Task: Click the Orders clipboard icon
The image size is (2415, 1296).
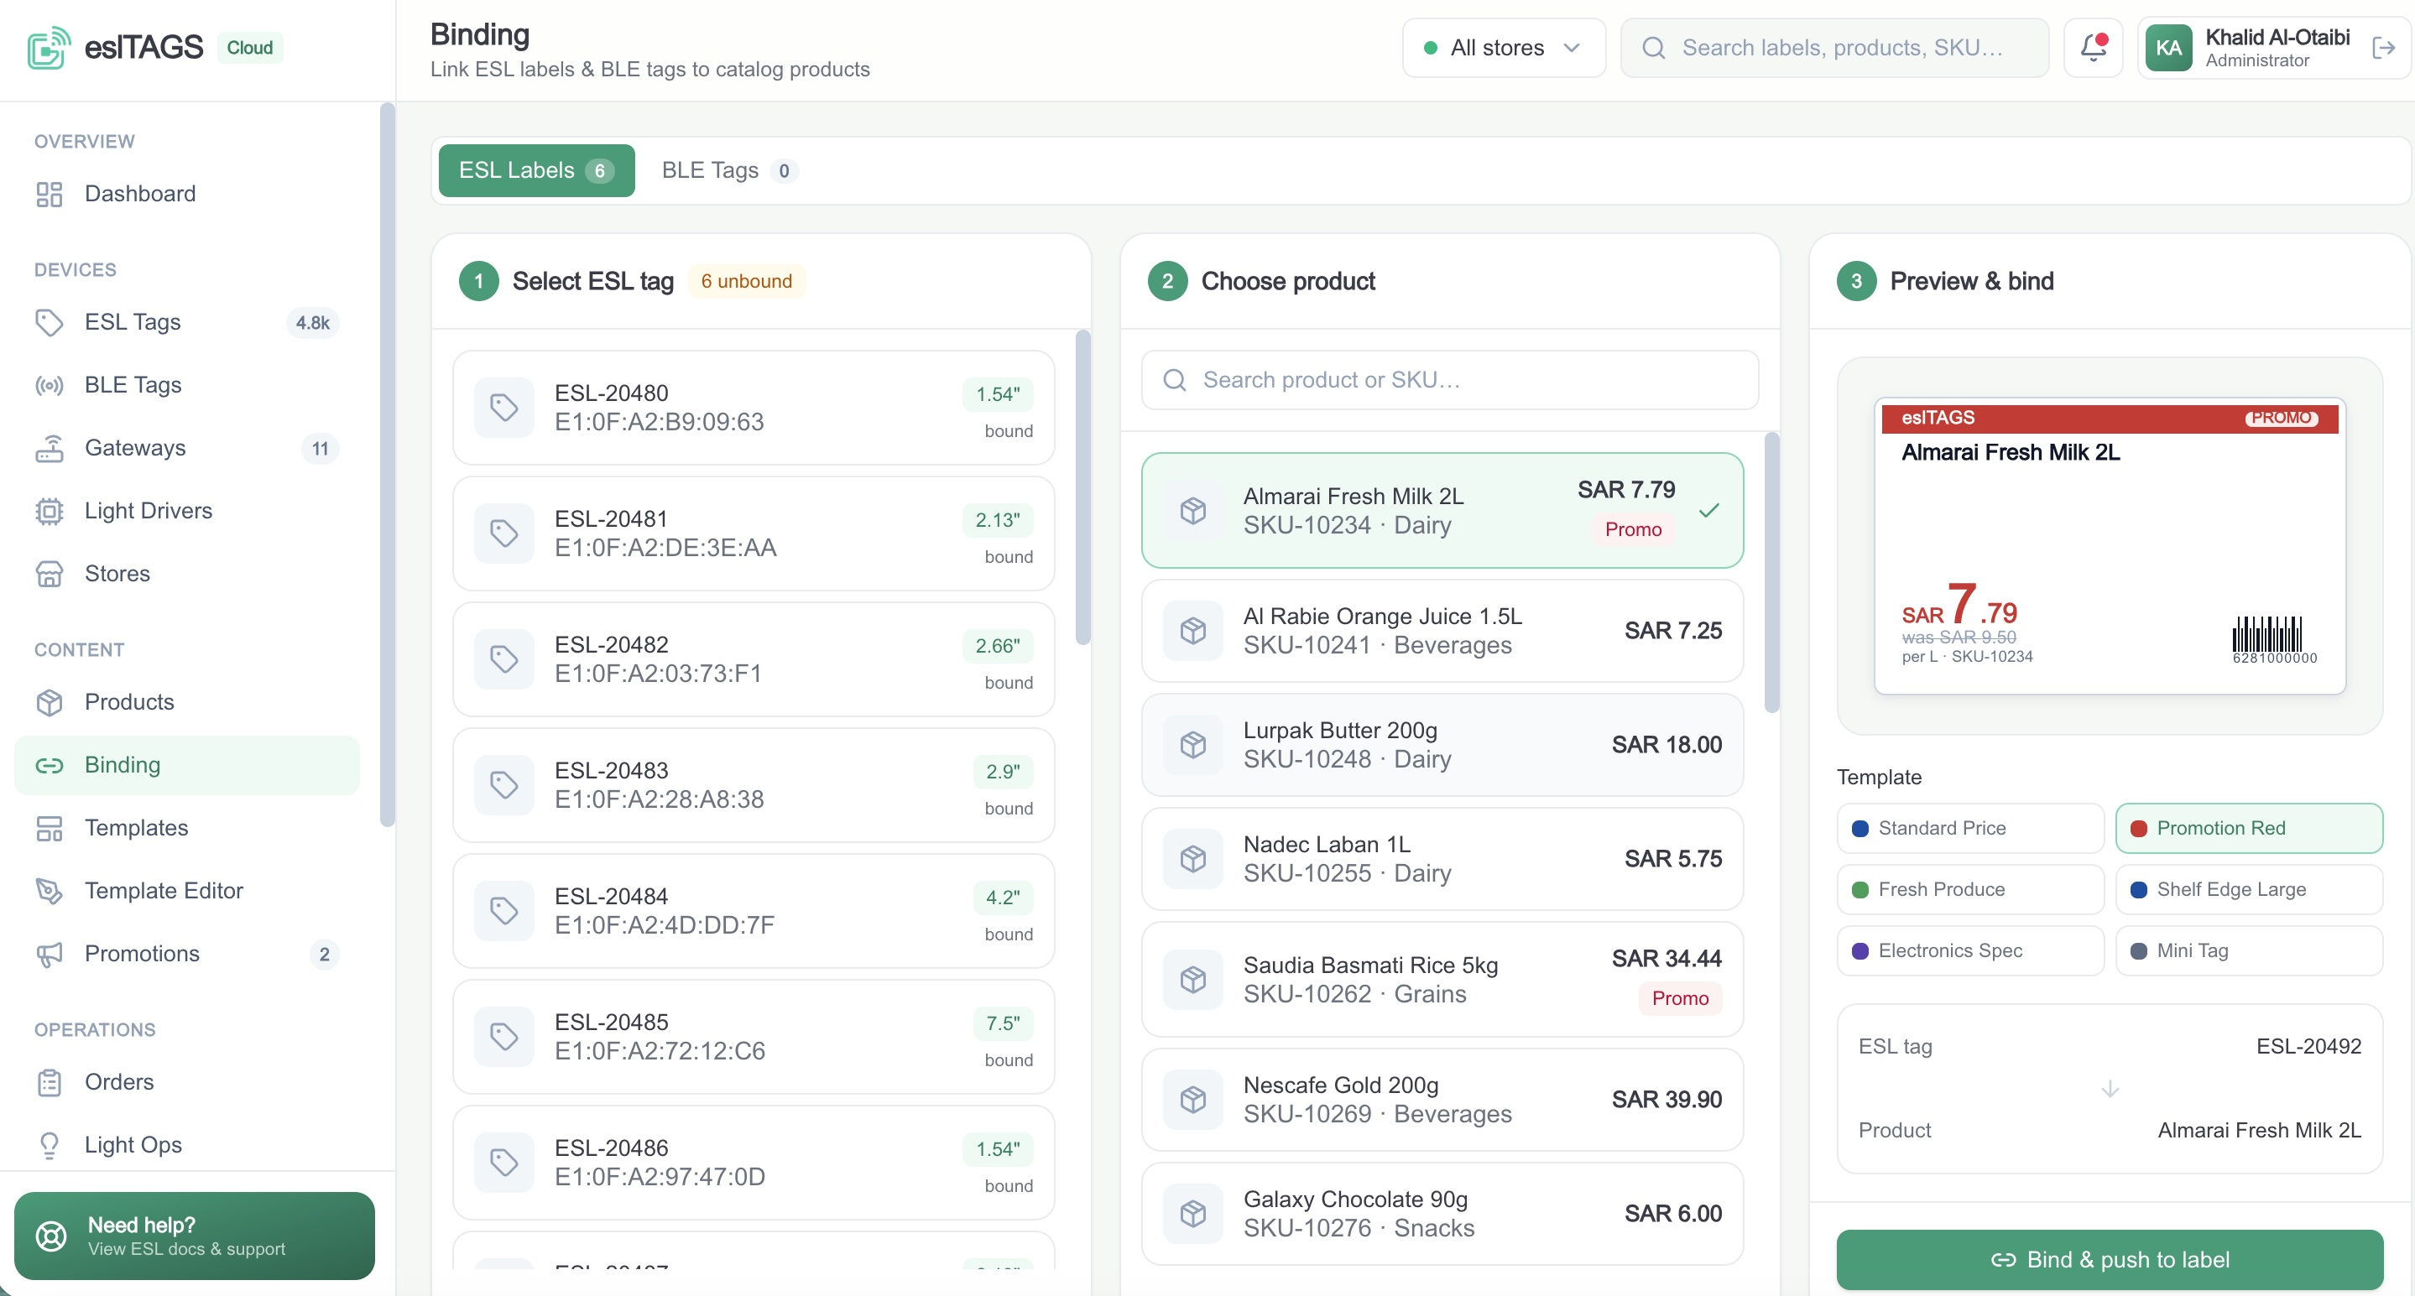Action: click(x=49, y=1082)
